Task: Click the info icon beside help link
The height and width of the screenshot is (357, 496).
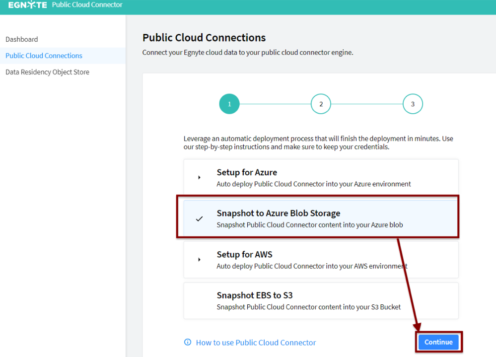Action: 188,342
